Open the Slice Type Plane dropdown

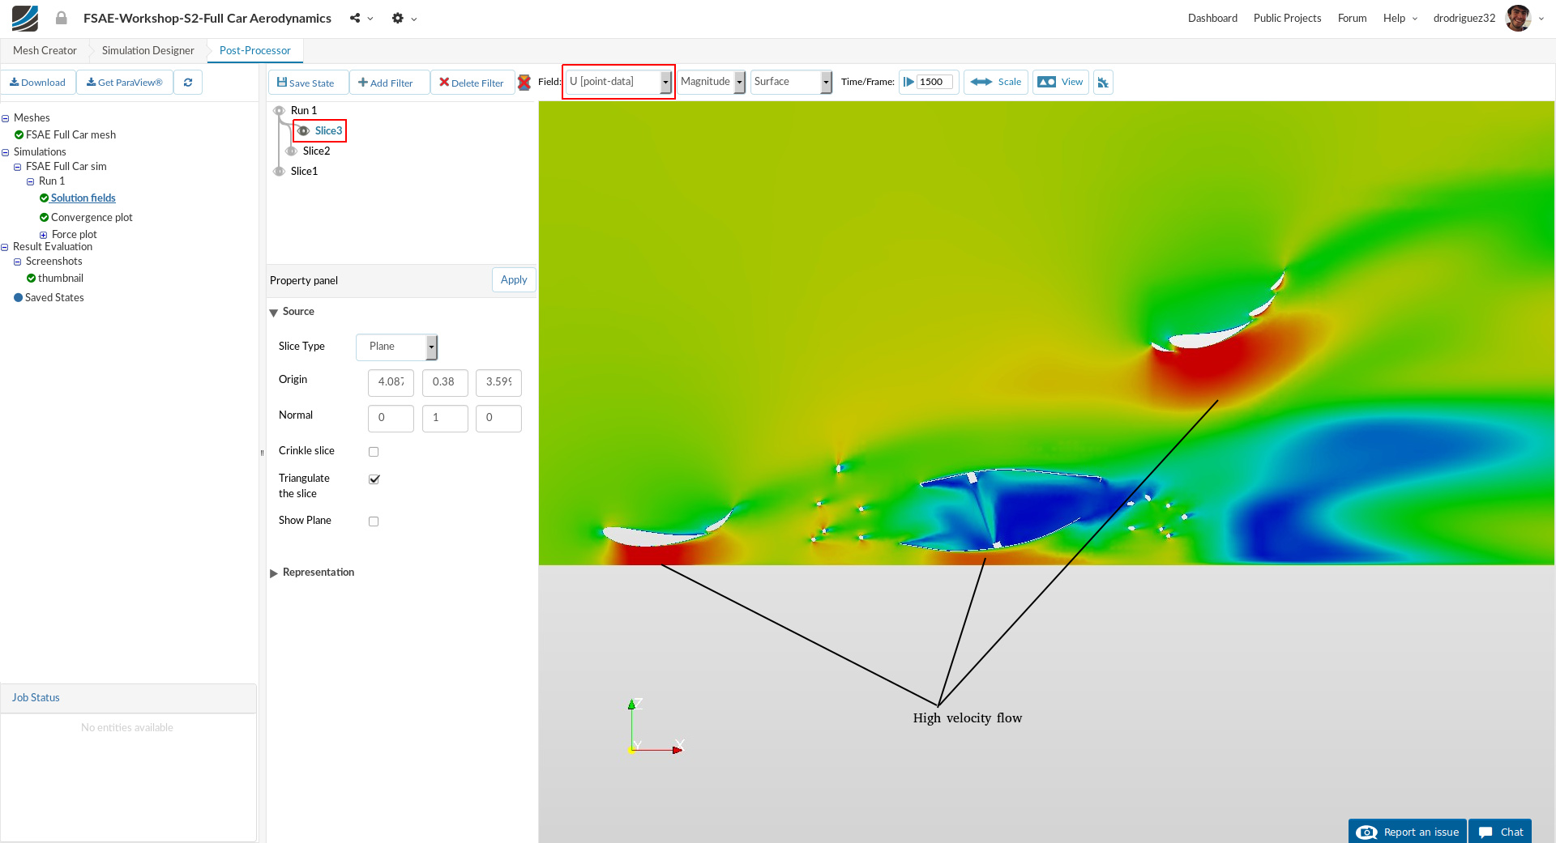(396, 347)
